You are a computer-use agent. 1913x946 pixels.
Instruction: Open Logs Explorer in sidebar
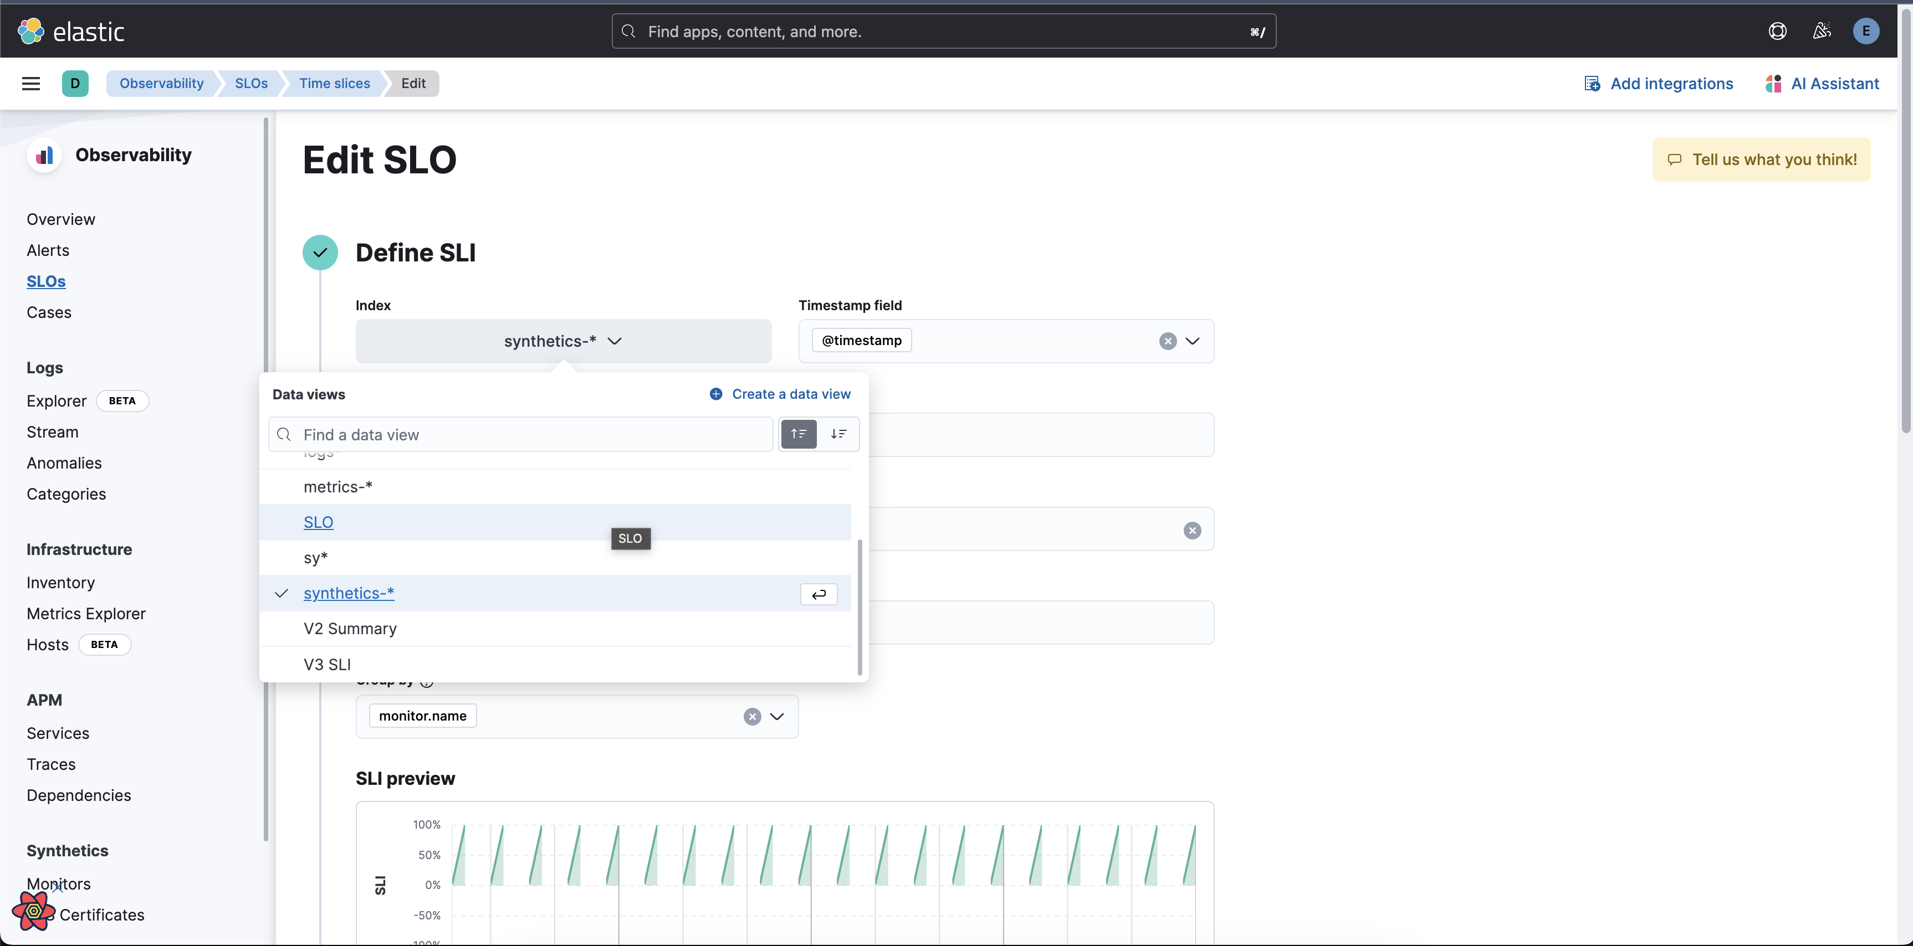(57, 402)
